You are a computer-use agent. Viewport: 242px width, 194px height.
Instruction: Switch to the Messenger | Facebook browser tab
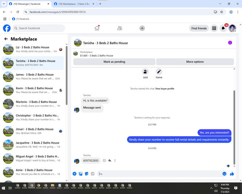[29, 4]
